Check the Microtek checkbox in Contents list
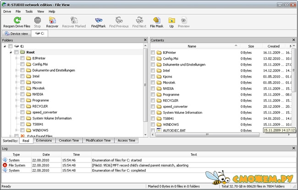Screen dimensions: 298x190 pos(153,83)
